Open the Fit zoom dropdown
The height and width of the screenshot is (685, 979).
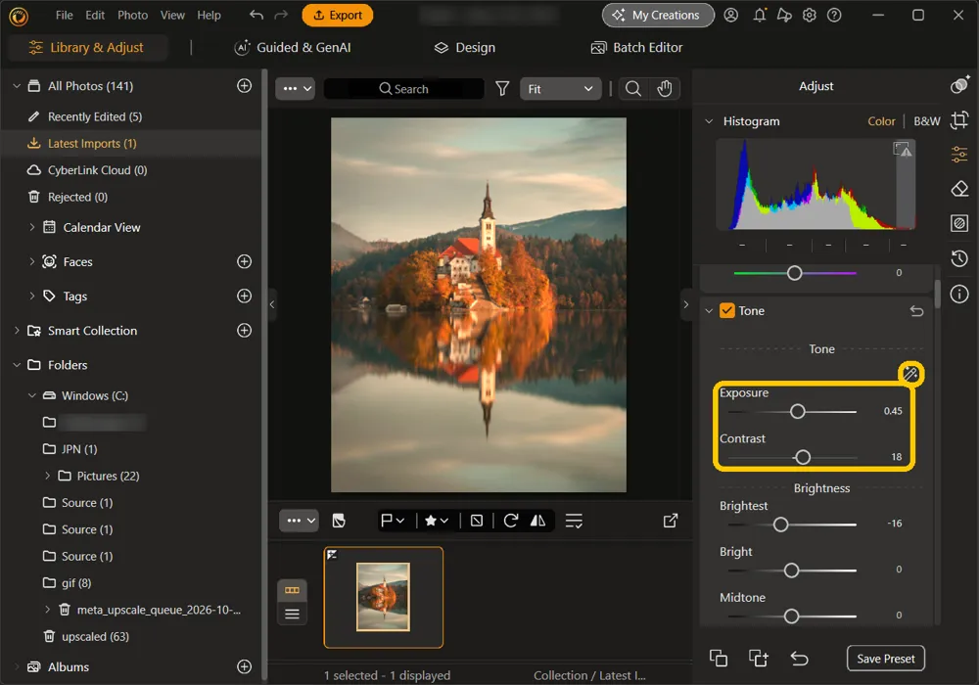click(x=560, y=89)
